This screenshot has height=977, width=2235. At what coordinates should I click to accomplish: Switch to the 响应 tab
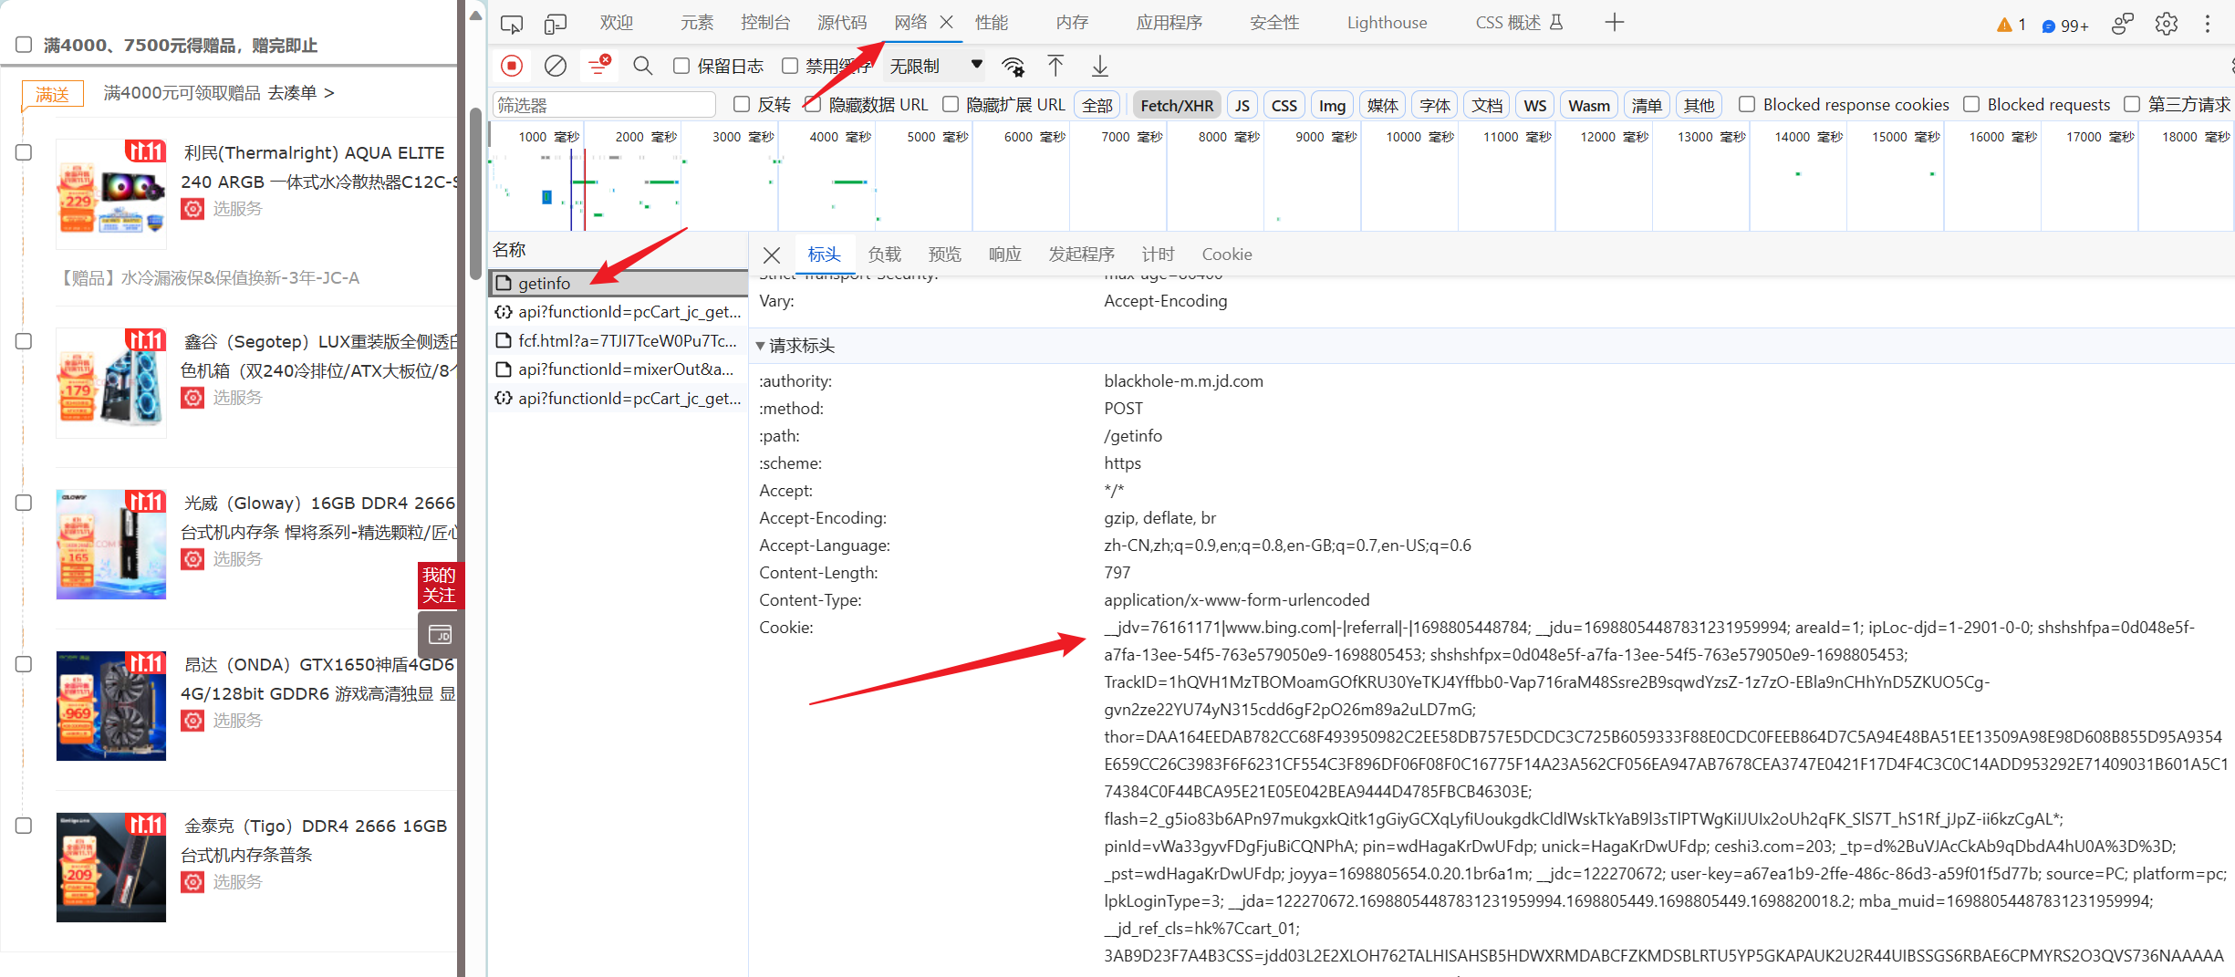coord(1004,255)
